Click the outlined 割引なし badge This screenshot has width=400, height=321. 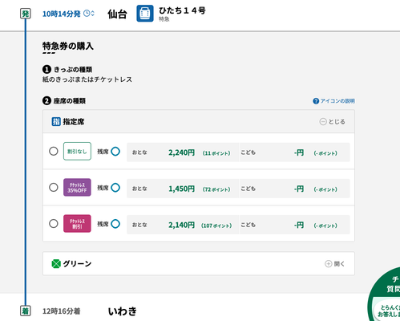[x=77, y=151]
